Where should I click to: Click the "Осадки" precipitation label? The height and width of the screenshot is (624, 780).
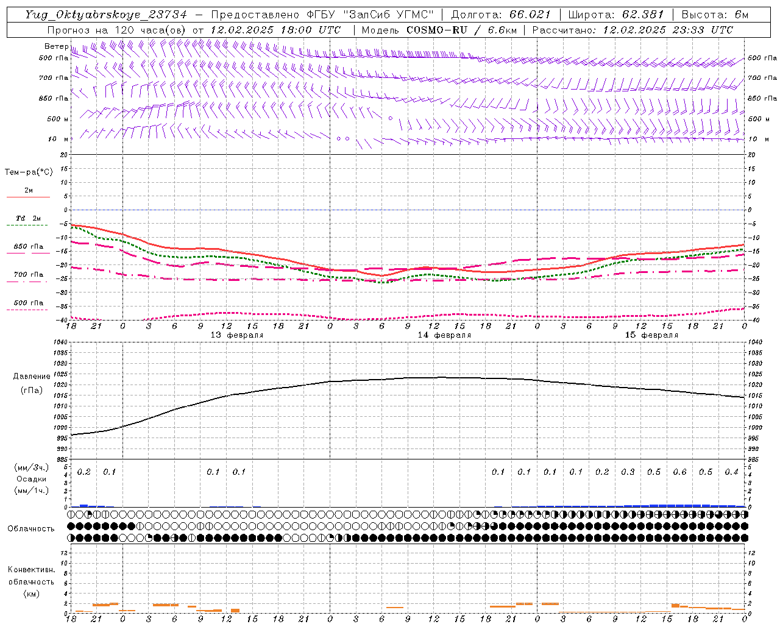32,479
